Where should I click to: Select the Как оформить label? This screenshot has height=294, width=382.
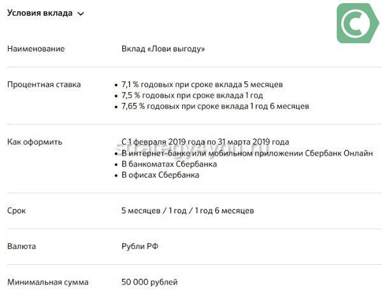point(34,142)
